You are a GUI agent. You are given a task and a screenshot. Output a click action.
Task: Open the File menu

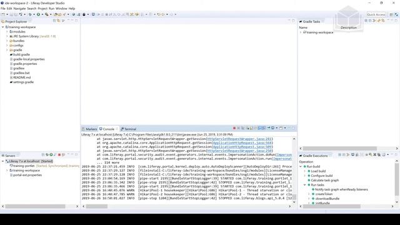coord(2,8)
